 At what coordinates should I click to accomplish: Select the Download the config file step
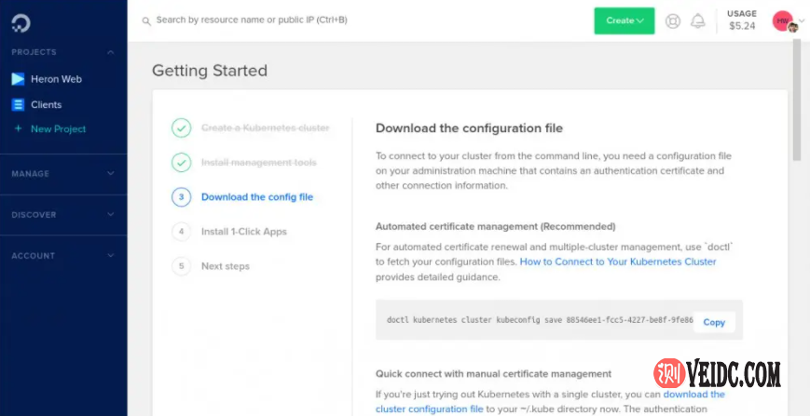(x=256, y=196)
